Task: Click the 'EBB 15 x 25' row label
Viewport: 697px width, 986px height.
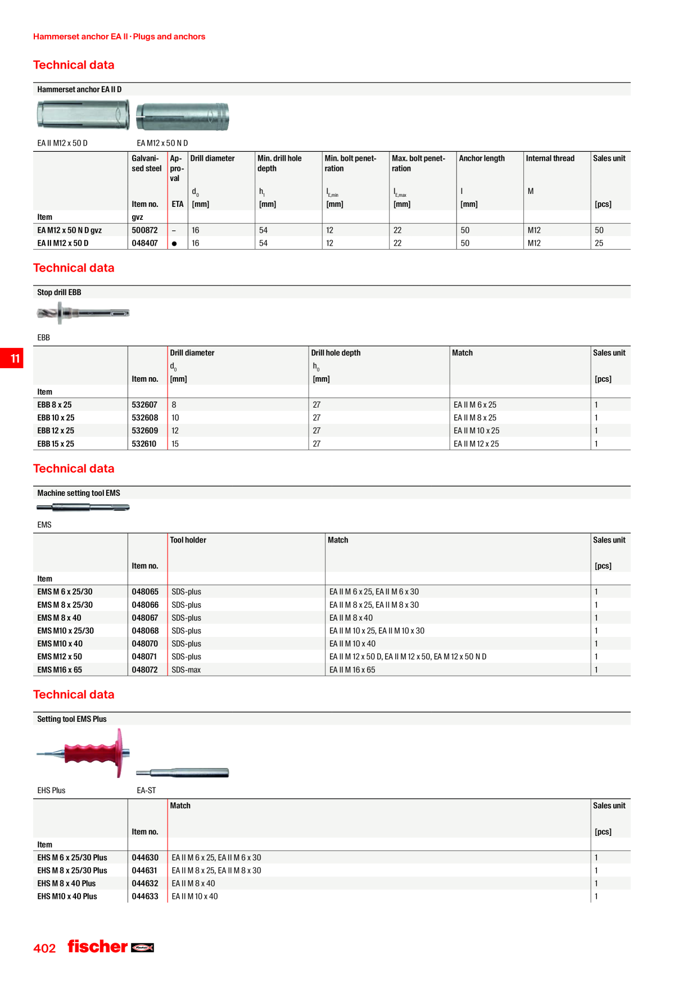Action: point(56,444)
